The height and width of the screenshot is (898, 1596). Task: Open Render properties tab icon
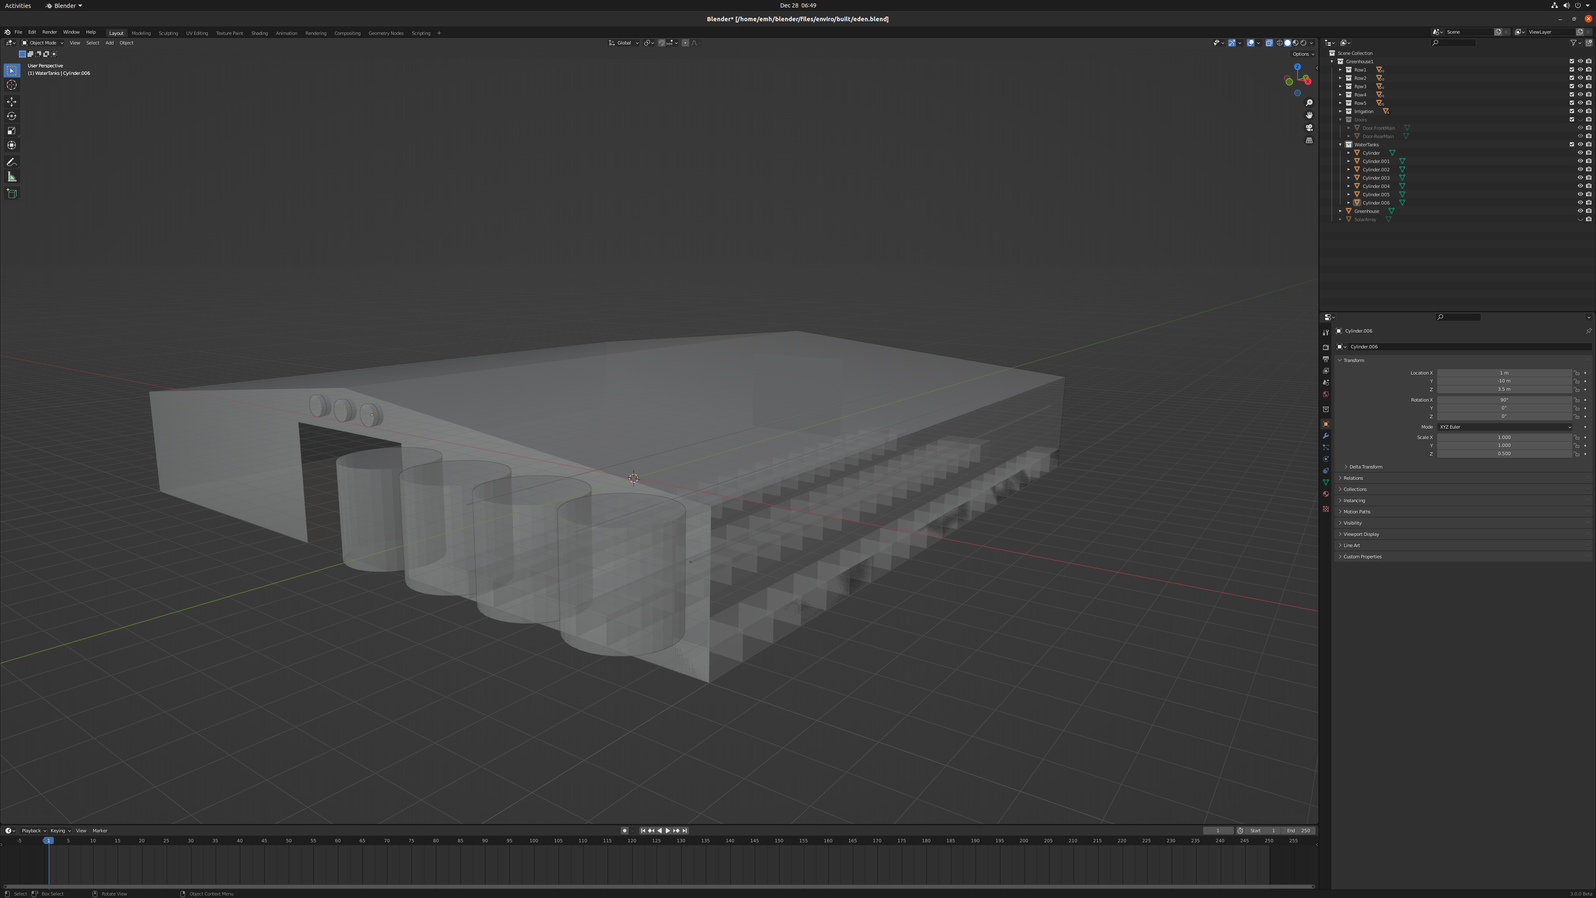1326,347
